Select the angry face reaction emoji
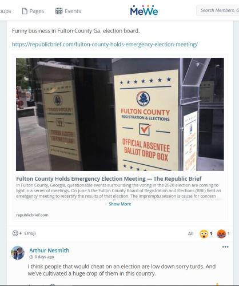The image size is (239, 286). (221, 234)
